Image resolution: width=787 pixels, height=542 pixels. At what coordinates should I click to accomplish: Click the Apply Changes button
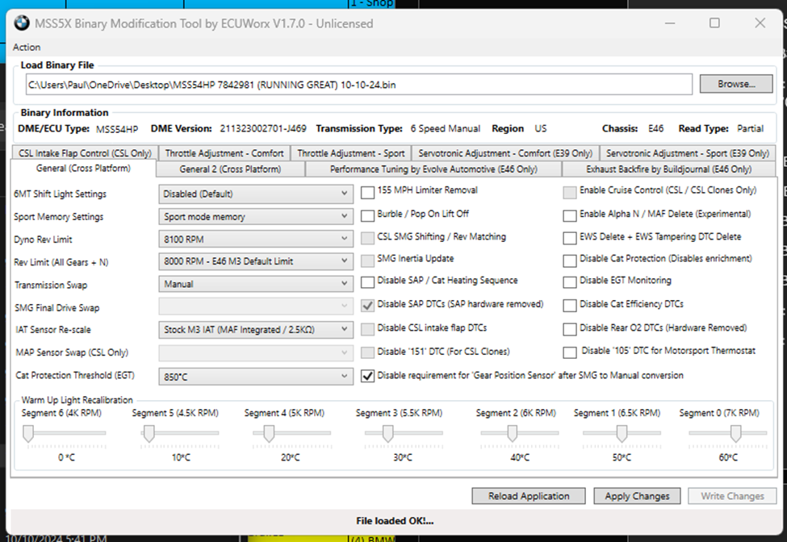(637, 496)
